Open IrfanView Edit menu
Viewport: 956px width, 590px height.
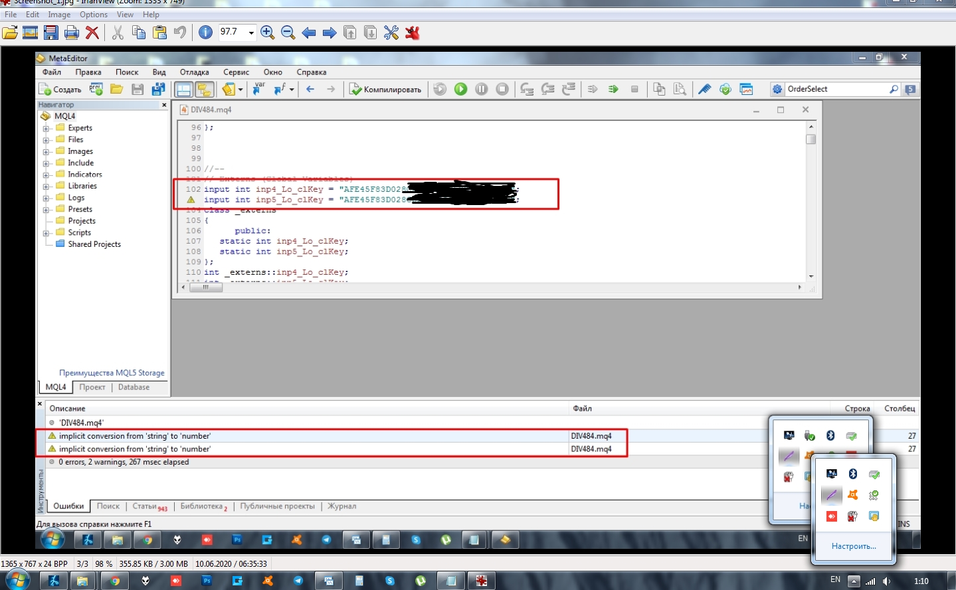[x=33, y=15]
